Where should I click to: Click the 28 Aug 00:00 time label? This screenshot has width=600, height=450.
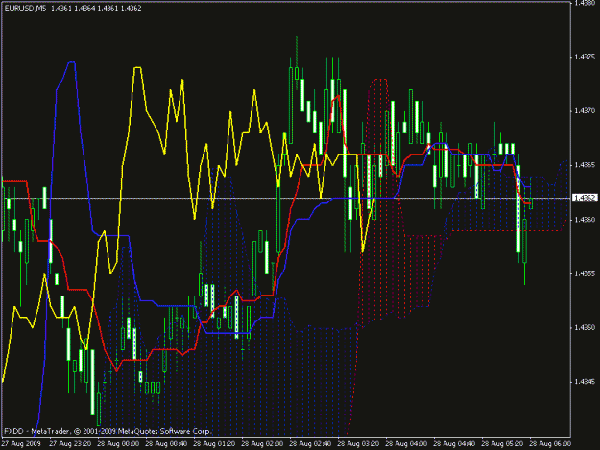pos(118,444)
